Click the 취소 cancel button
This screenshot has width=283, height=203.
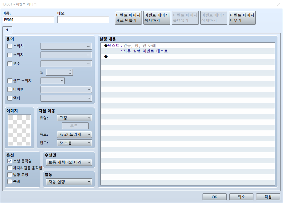point(241,197)
